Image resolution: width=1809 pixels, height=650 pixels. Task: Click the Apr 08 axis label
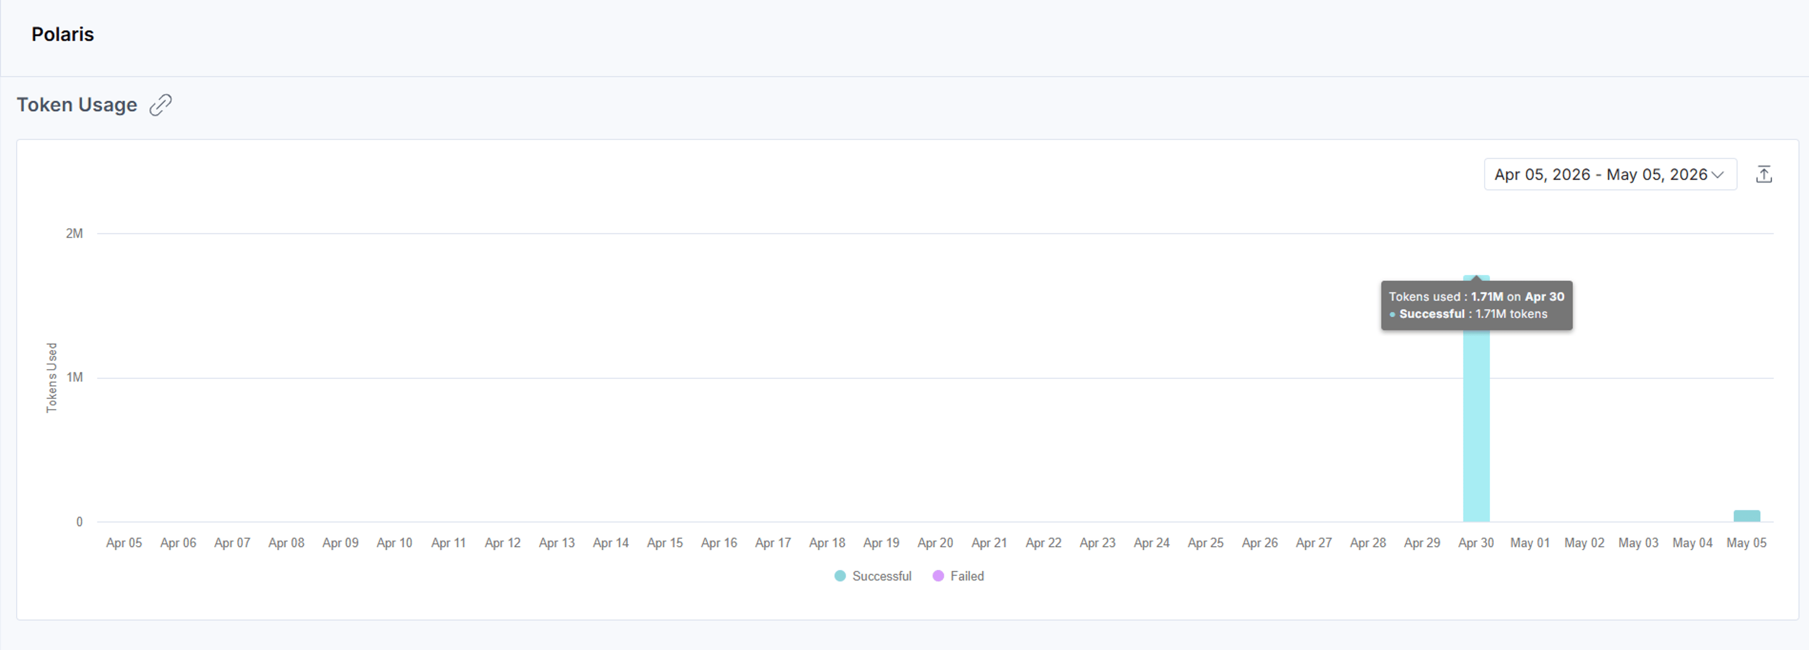(x=286, y=543)
